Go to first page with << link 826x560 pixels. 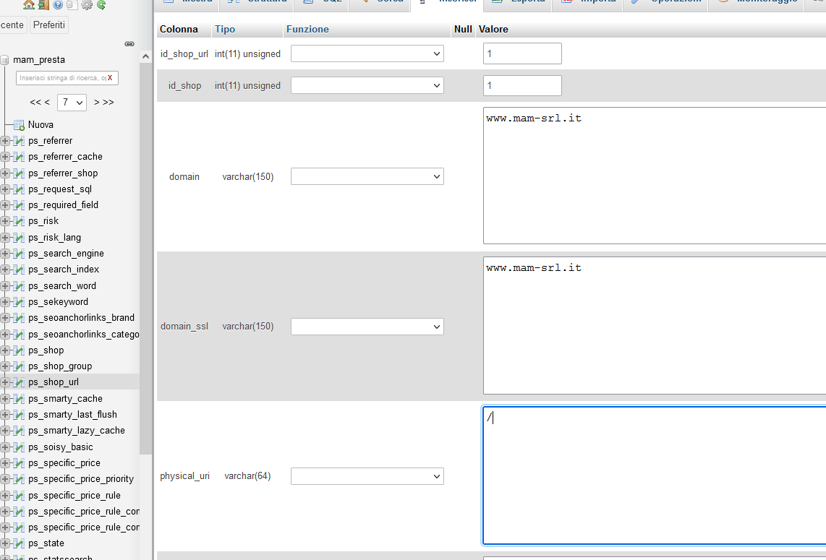[x=35, y=102]
